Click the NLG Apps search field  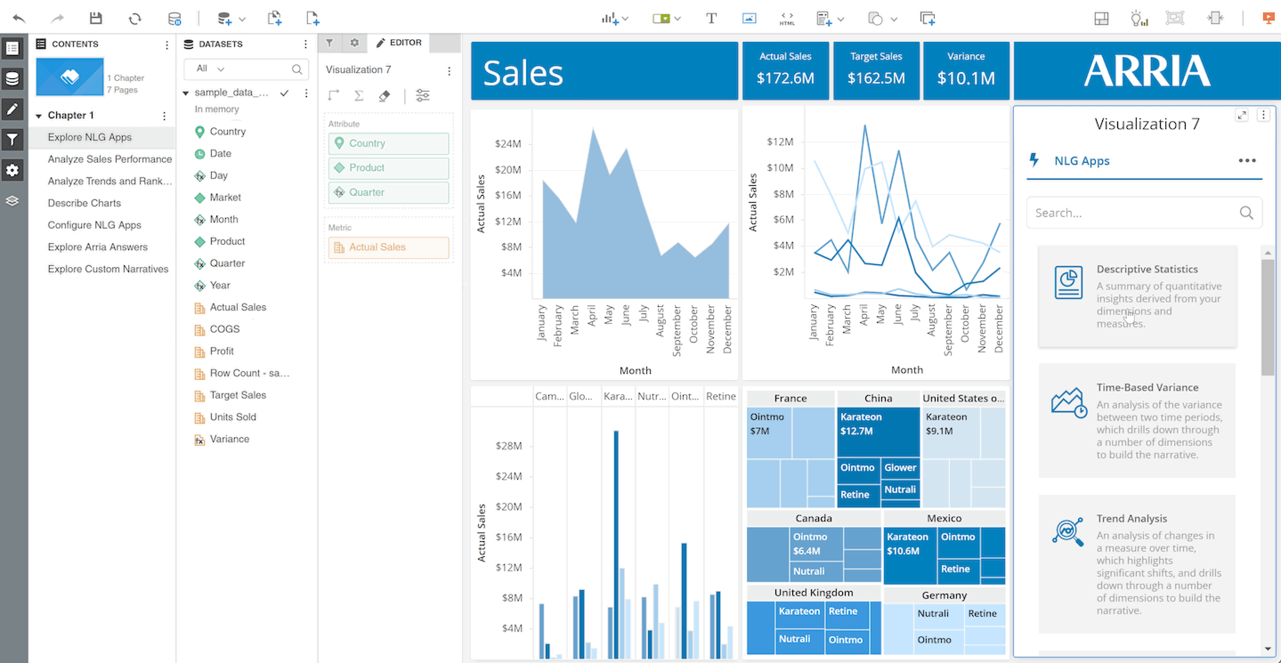click(1134, 213)
